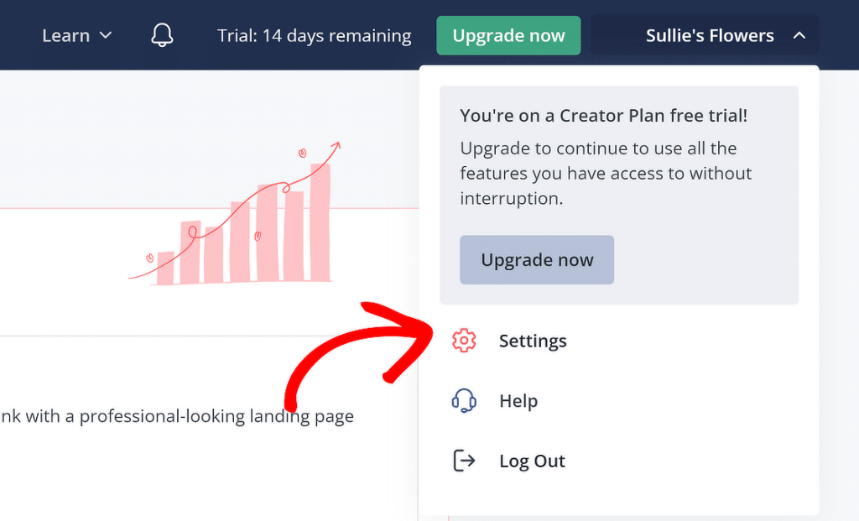Select the gear icon next to Settings

click(464, 340)
